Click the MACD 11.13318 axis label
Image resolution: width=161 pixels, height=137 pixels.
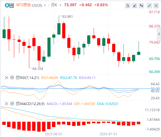coord(152,110)
